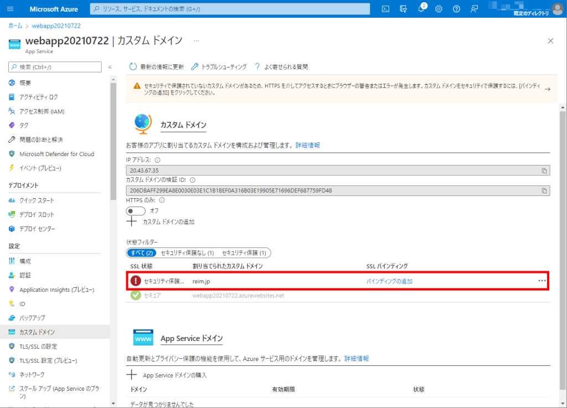Click バインディングの追加 for reim.jp
Viewport: 567px width, 408px height.
[389, 281]
